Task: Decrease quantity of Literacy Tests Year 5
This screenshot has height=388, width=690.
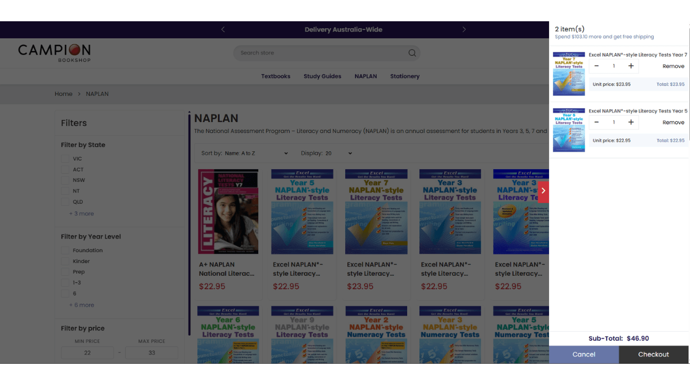Action: [x=596, y=122]
